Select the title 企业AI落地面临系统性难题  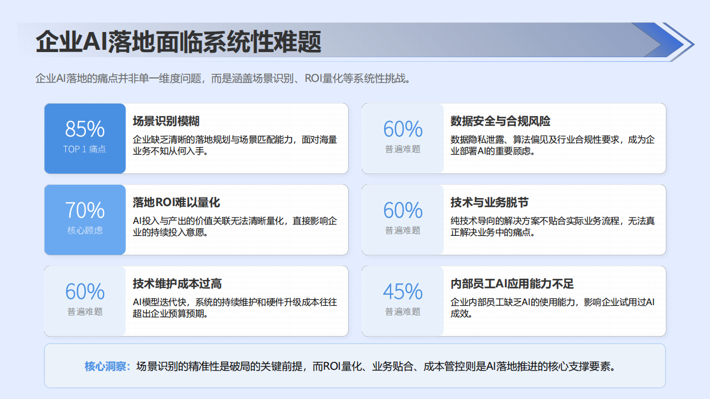[x=178, y=42]
